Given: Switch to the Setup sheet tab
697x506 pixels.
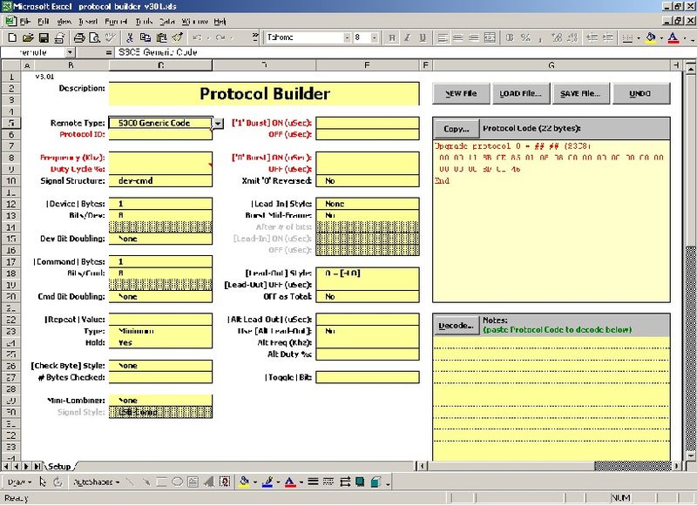Looking at the screenshot, I should (x=59, y=466).
